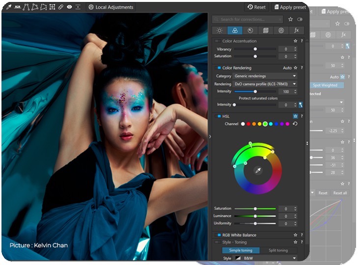The width and height of the screenshot is (360, 265).
Task: Click the Reset button
Action: (256, 7)
